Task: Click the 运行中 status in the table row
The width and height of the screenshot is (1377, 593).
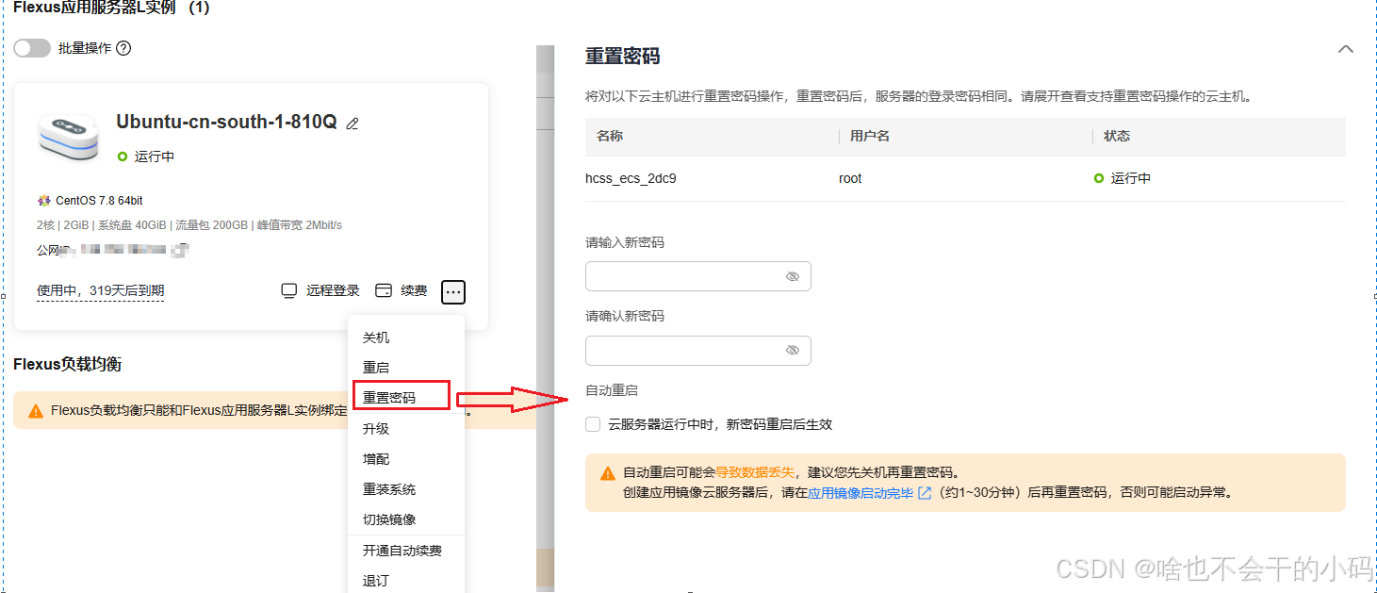Action: (x=1123, y=178)
